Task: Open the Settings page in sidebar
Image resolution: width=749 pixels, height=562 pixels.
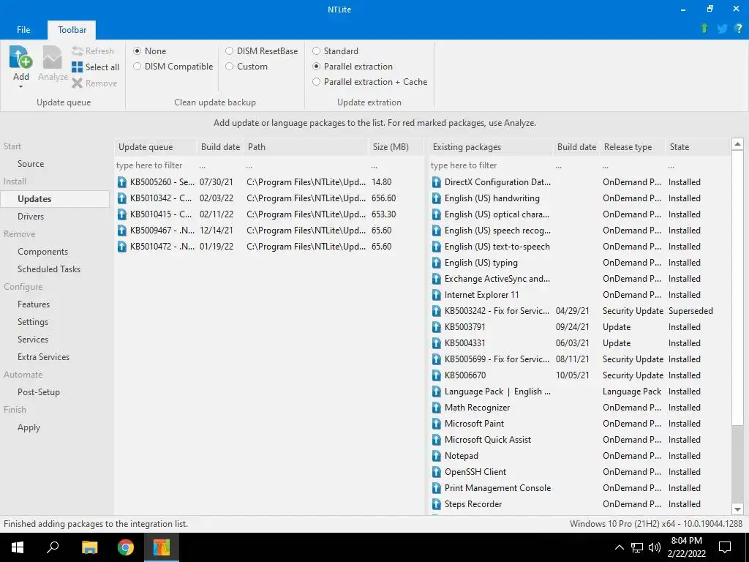Action: 32,322
